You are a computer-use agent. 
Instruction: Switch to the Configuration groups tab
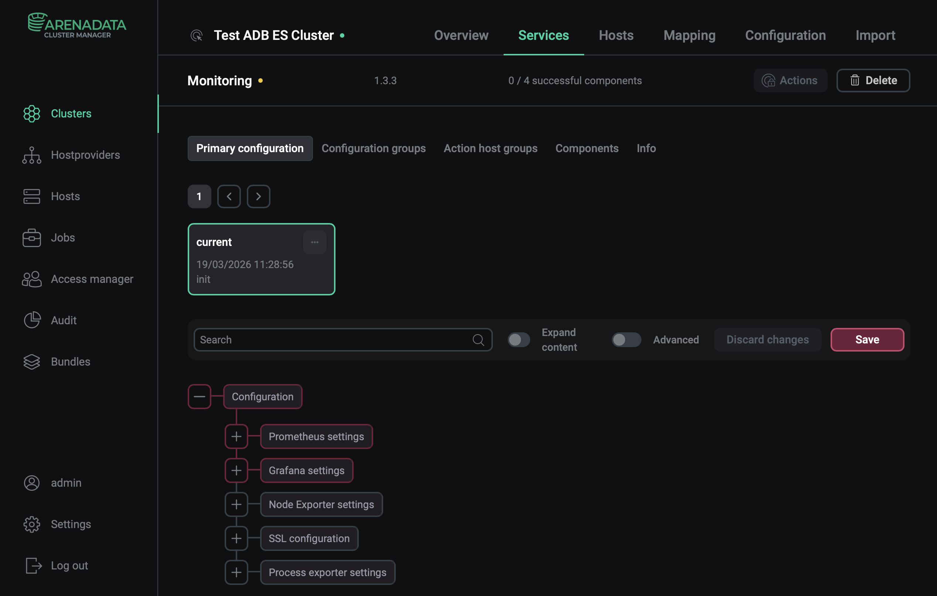[374, 148]
